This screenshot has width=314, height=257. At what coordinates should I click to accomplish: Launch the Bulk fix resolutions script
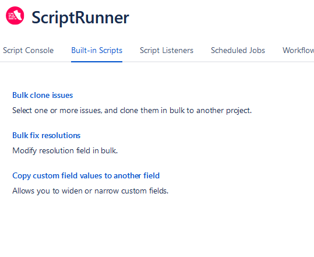tap(46, 135)
